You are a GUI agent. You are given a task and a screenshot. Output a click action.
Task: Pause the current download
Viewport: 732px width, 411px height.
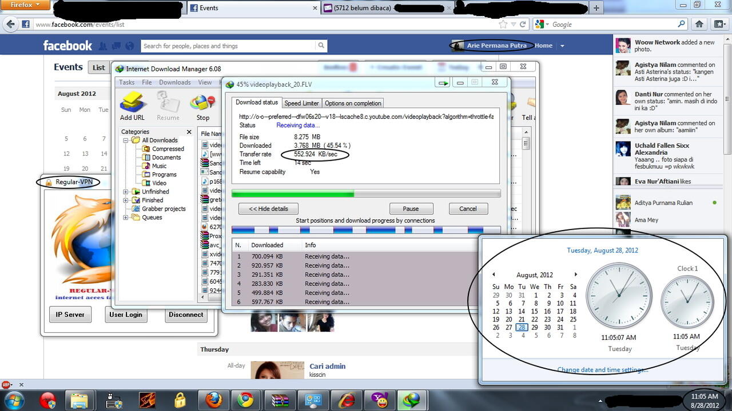point(411,208)
